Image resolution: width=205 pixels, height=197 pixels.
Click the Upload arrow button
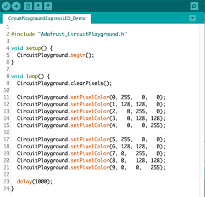pyautogui.click(x=16, y=6)
